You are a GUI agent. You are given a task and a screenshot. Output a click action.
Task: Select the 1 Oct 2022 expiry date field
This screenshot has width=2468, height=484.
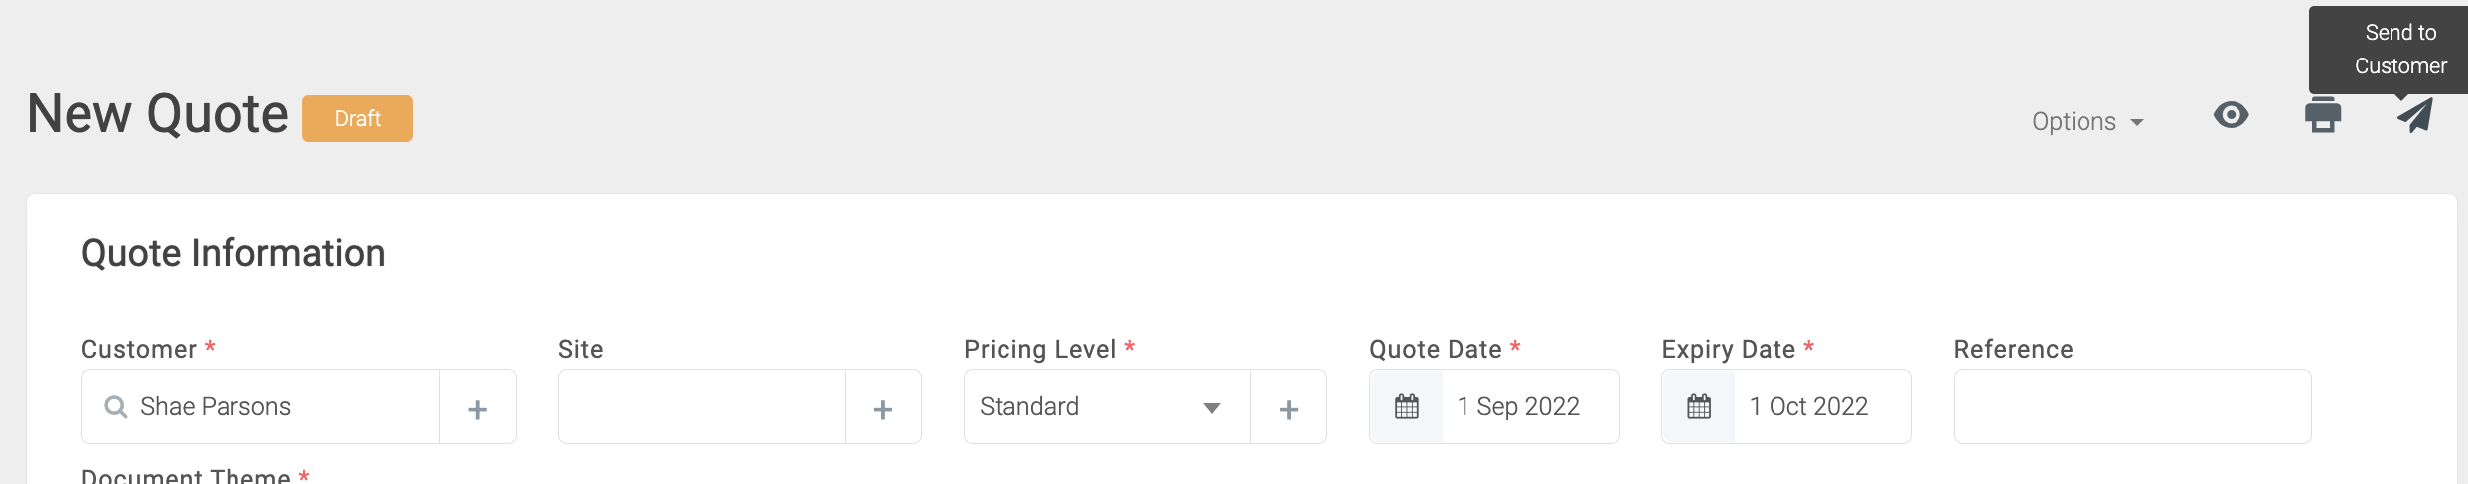click(x=1821, y=407)
